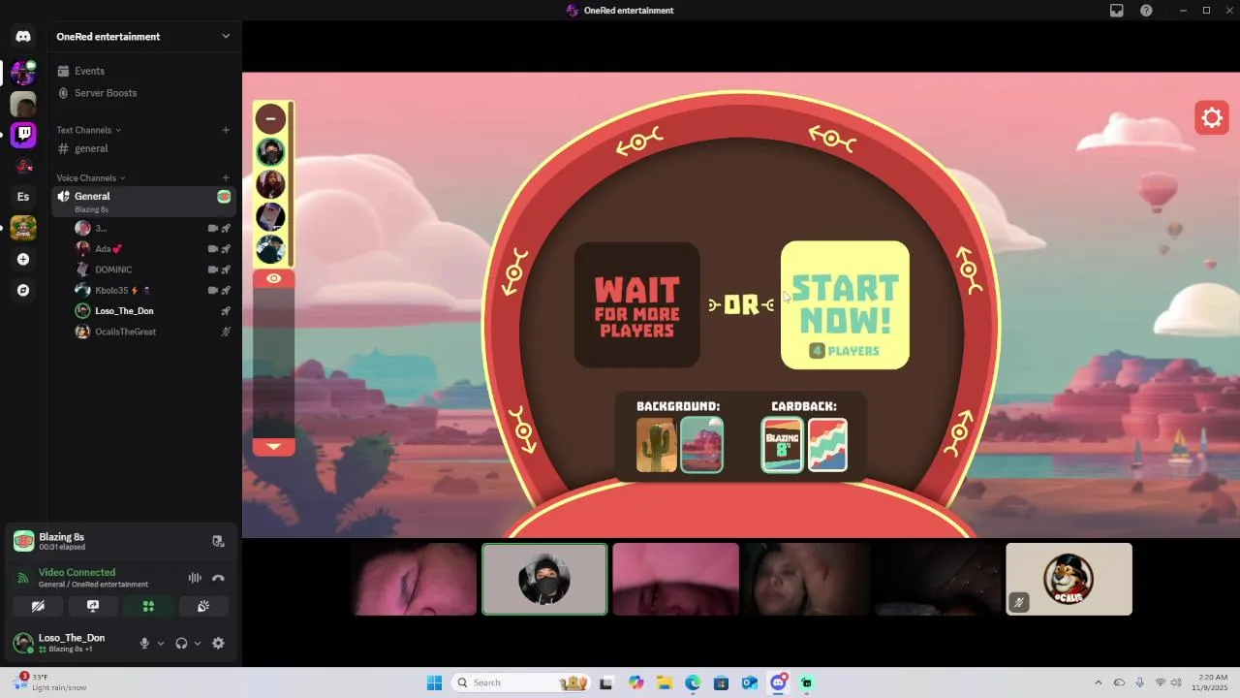The image size is (1240, 698).
Task: Click the Settings gear in Blazing 8s
Action: click(x=1212, y=118)
